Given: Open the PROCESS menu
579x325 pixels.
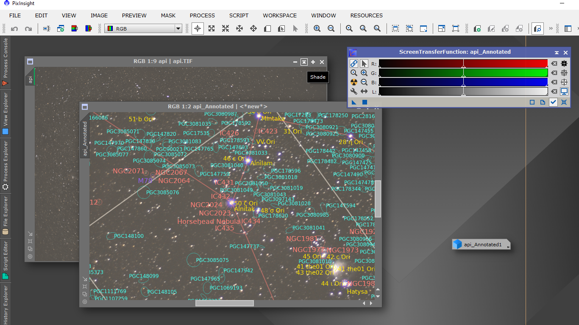Looking at the screenshot, I should coord(202,15).
